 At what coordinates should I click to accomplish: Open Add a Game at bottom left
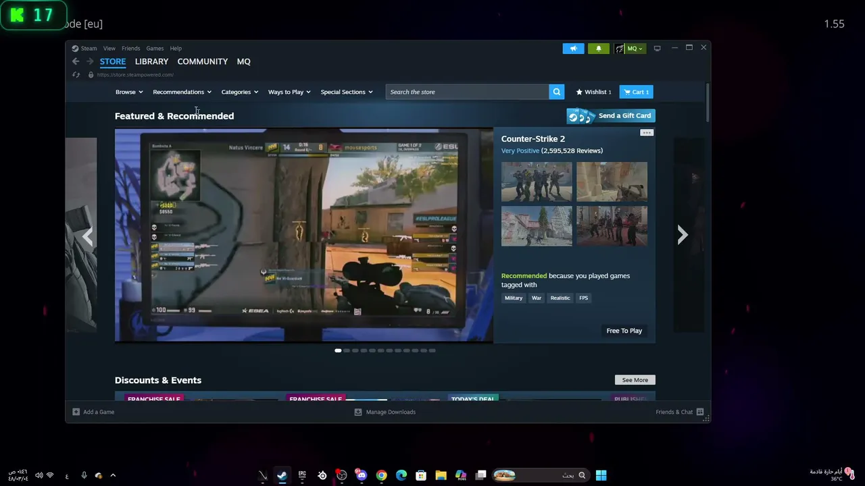click(x=93, y=412)
